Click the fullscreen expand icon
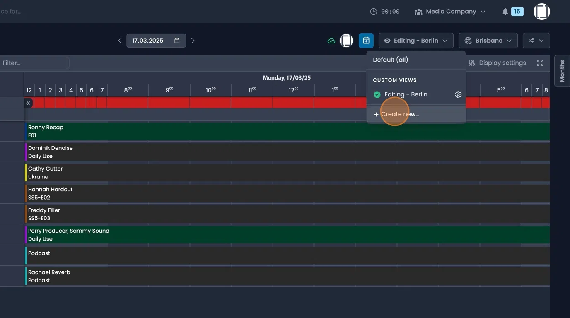 (540, 63)
